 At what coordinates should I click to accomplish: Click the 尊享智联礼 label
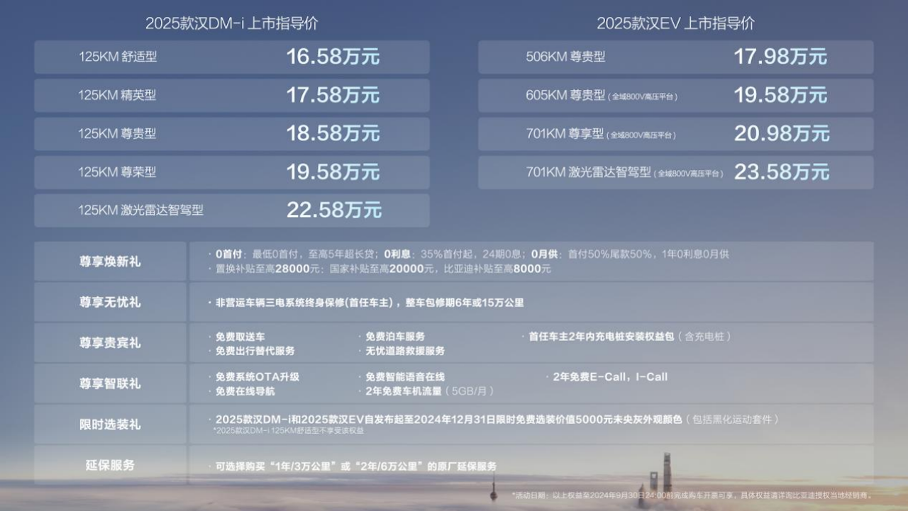[x=110, y=383]
